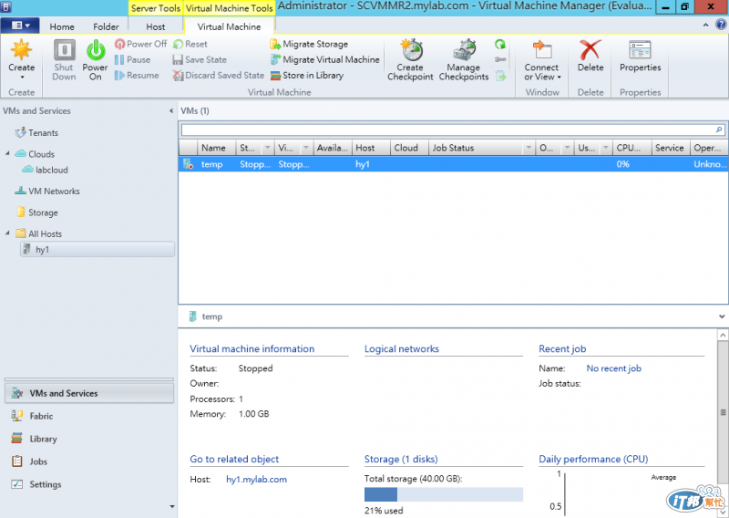The image size is (729, 518).
Task: Click the Service column header
Action: tap(670, 148)
